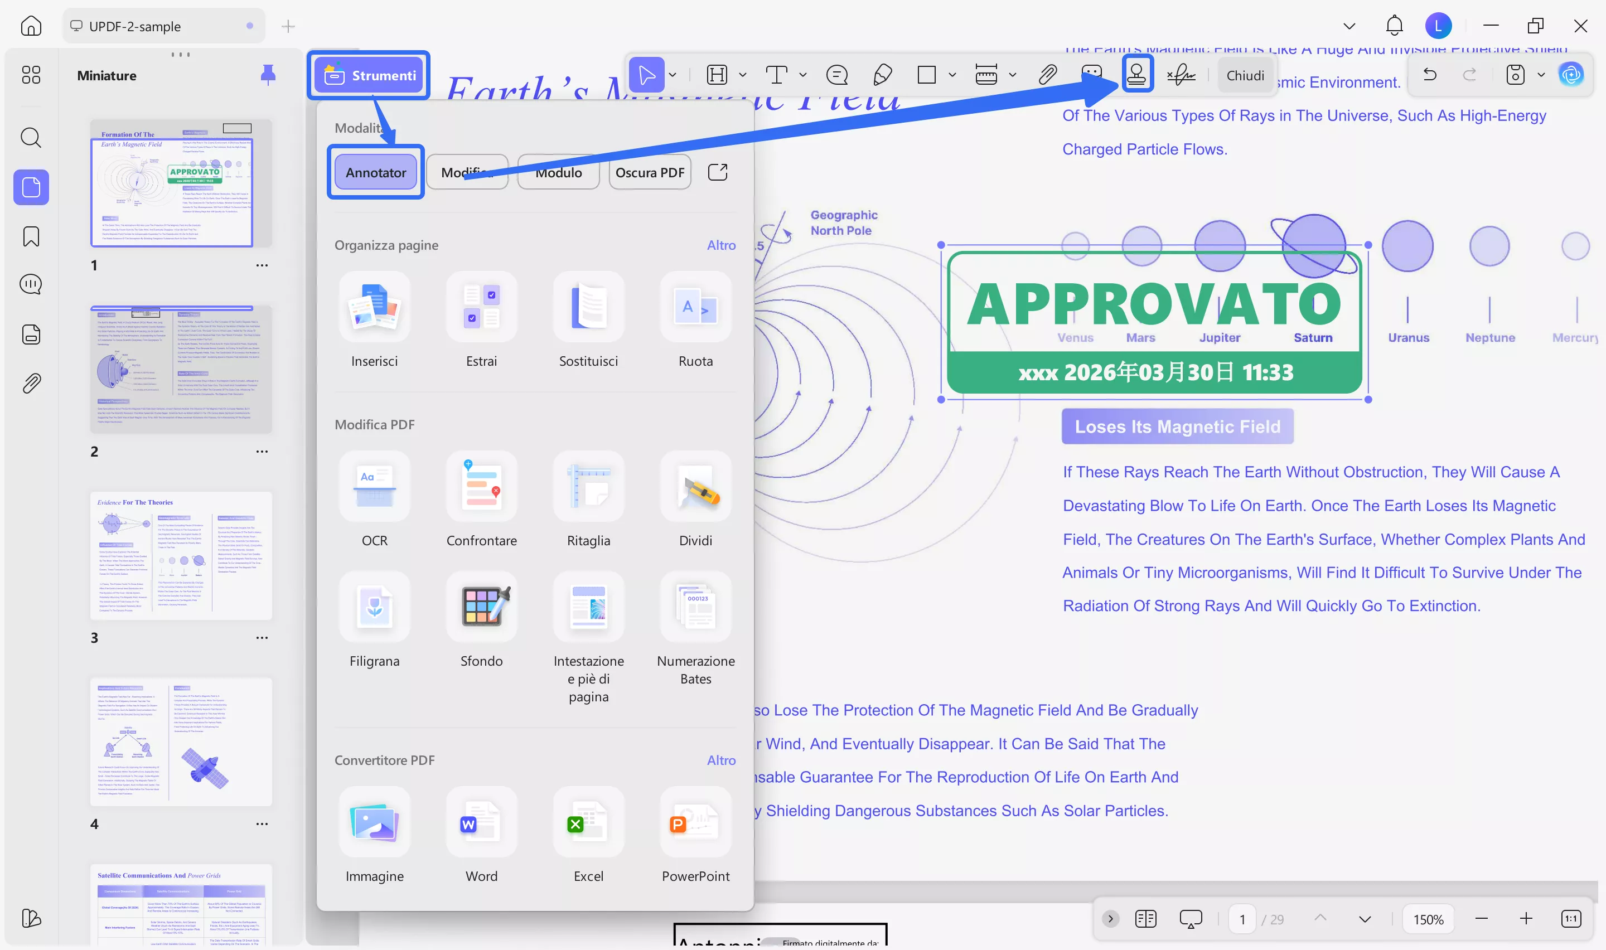1606x950 pixels.
Task: Switch to Oscura PDF mode
Action: [649, 172]
